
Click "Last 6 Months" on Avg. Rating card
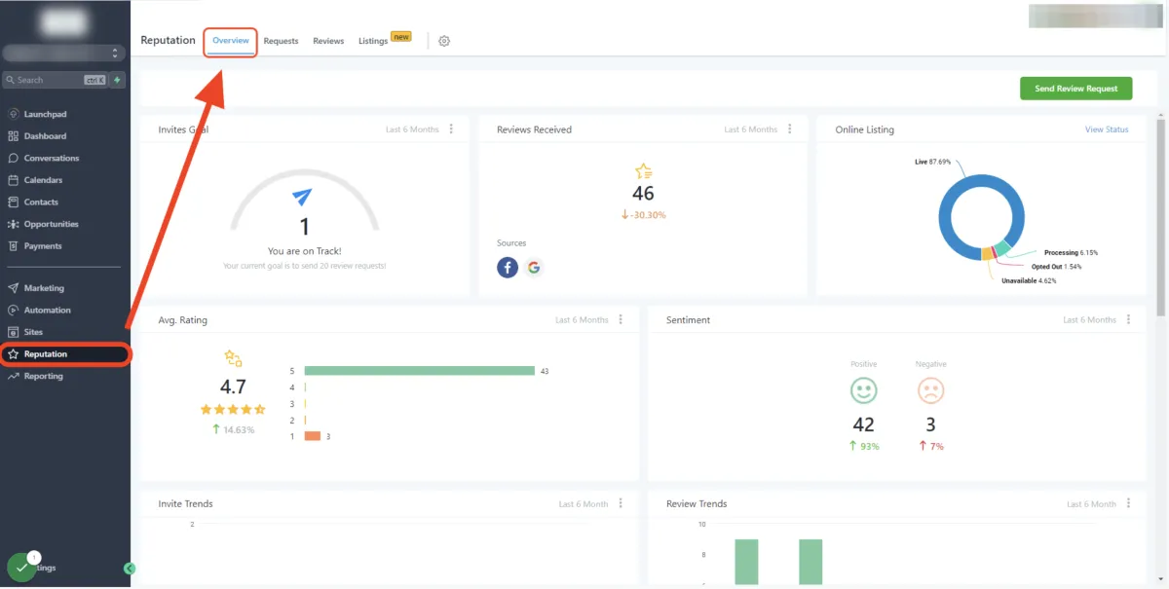tap(582, 319)
